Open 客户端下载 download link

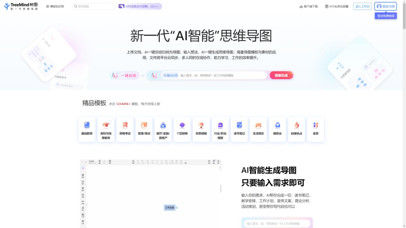click(x=308, y=6)
